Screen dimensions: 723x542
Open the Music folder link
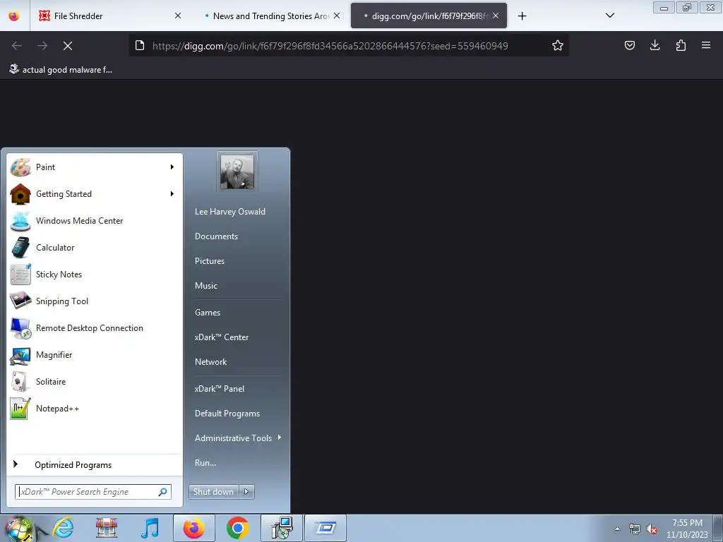click(x=206, y=286)
